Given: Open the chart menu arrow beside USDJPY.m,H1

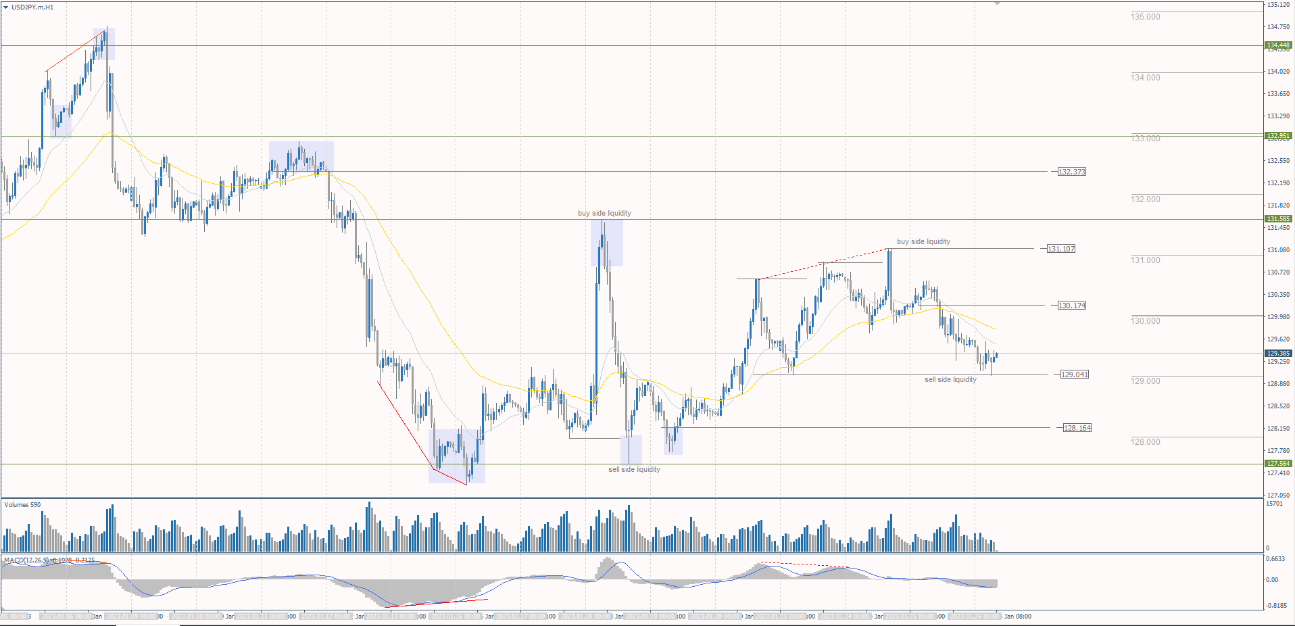Looking at the screenshot, I should click(6, 7).
